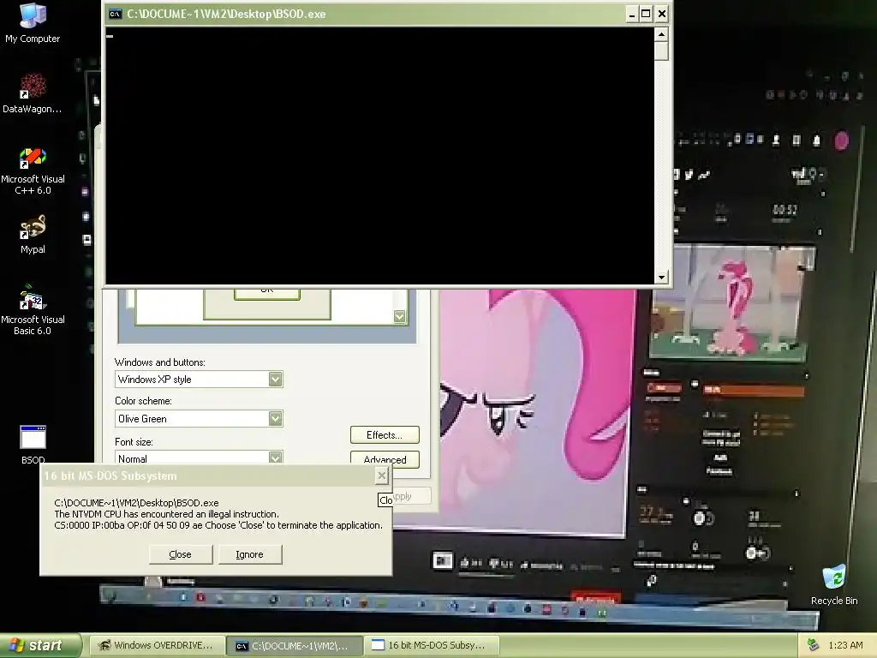Select the DataWagon desktop shortcut
The image size is (877, 658).
tap(33, 93)
